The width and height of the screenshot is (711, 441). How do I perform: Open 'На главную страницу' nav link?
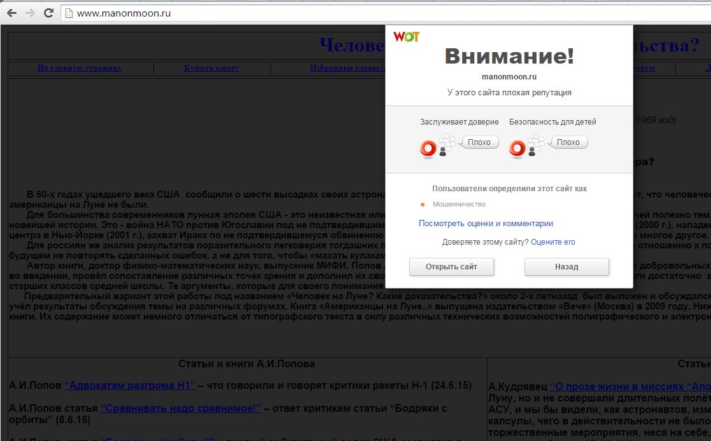[x=80, y=68]
